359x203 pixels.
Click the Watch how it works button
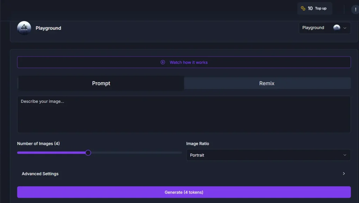tap(184, 62)
